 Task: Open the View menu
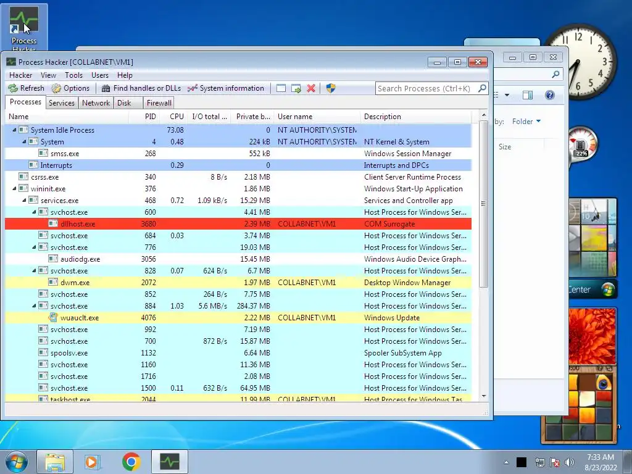click(48, 75)
